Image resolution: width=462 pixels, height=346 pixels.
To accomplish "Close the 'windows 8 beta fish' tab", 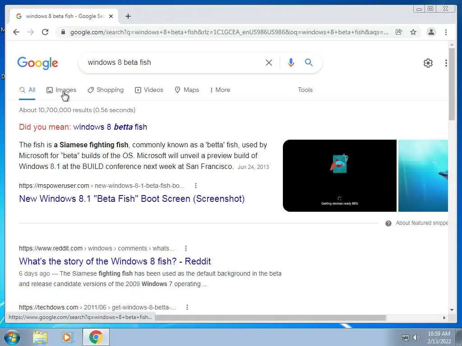I will [111, 16].
